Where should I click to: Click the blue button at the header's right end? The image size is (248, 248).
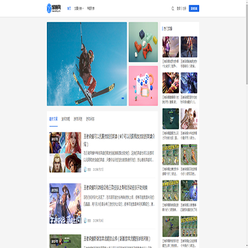tap(194, 8)
